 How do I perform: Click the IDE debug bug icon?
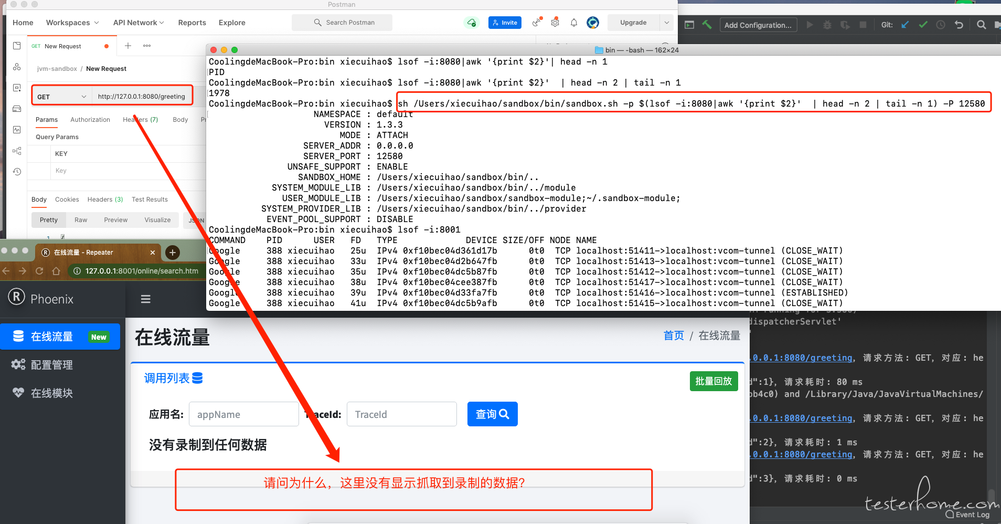(827, 25)
